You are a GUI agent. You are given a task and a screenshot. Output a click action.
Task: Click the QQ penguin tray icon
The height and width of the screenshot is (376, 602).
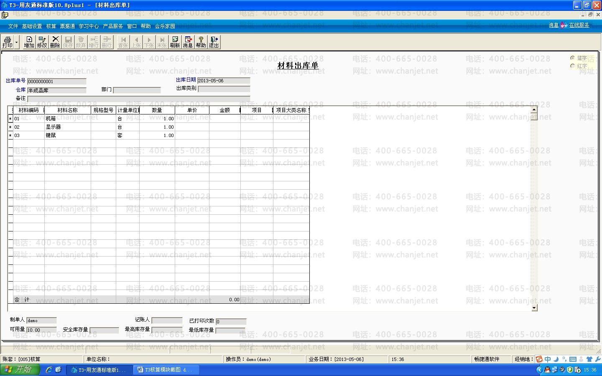click(547, 370)
